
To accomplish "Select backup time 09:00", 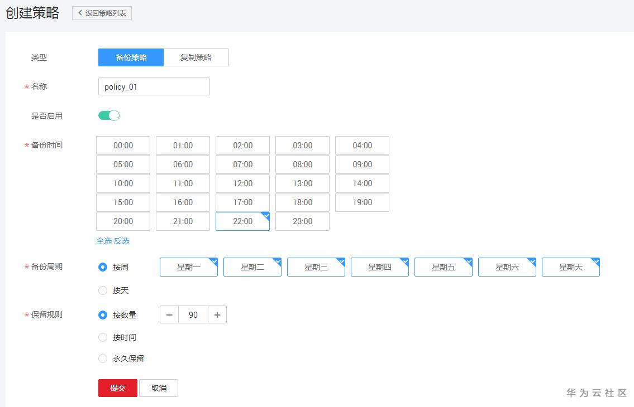I will (x=363, y=164).
